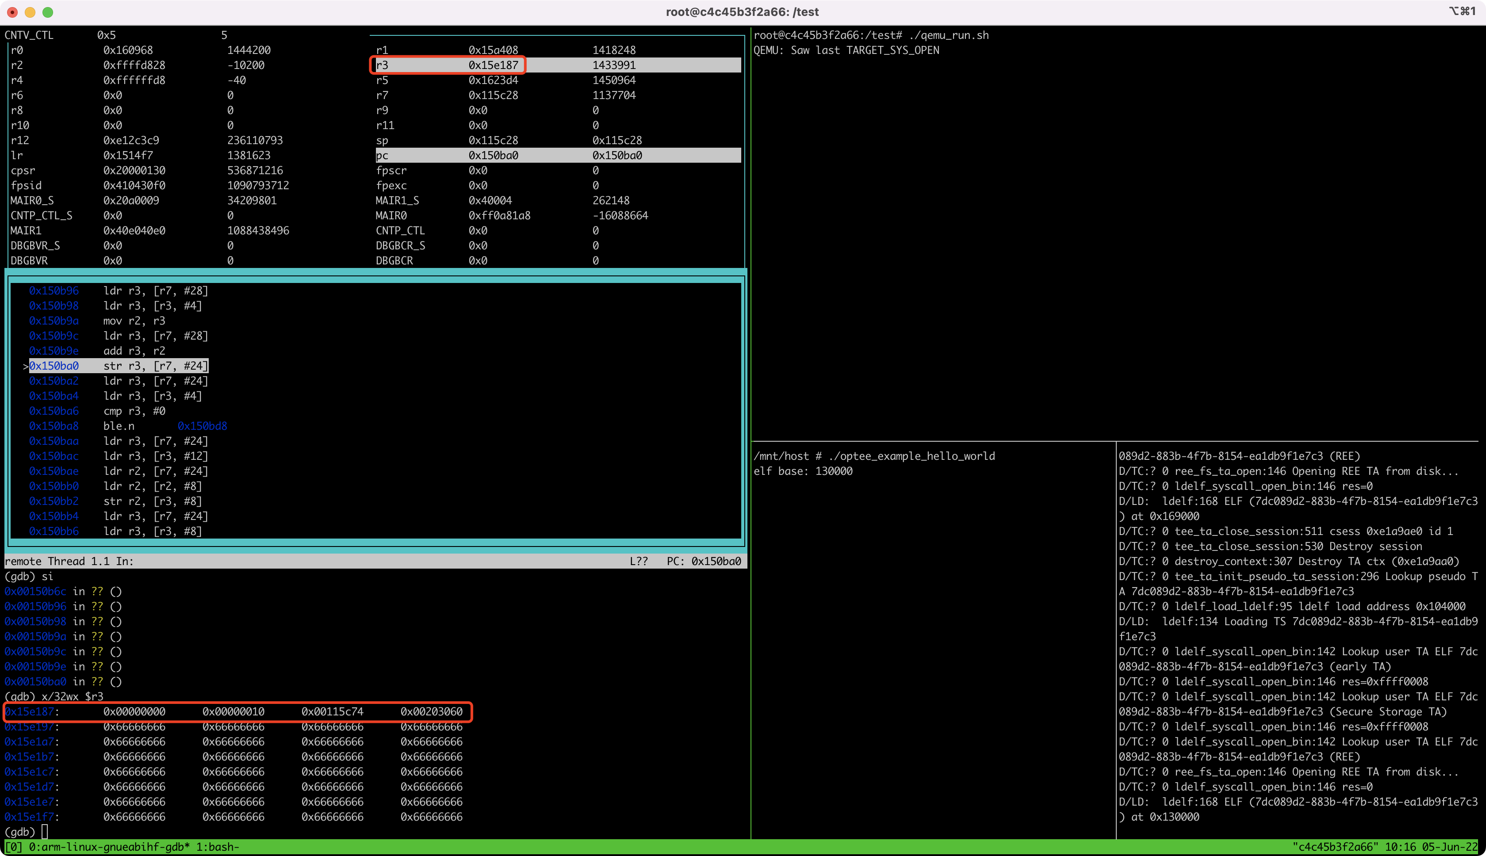Click disassembly address 0x150bb6
The height and width of the screenshot is (856, 1486).
click(54, 531)
